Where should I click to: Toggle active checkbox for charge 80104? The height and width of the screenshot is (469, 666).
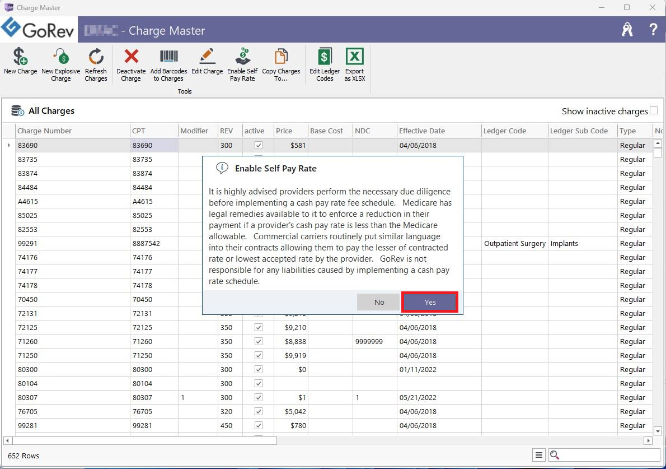pyautogui.click(x=258, y=383)
